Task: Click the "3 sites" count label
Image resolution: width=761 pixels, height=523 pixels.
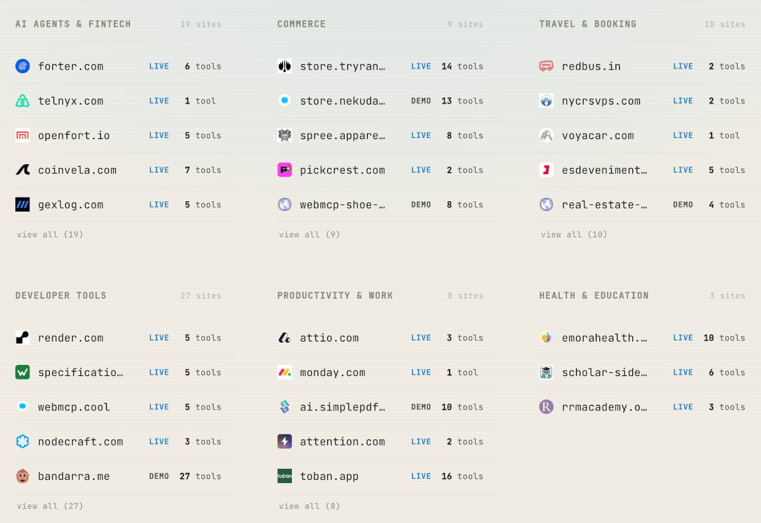Action: pyautogui.click(x=727, y=296)
